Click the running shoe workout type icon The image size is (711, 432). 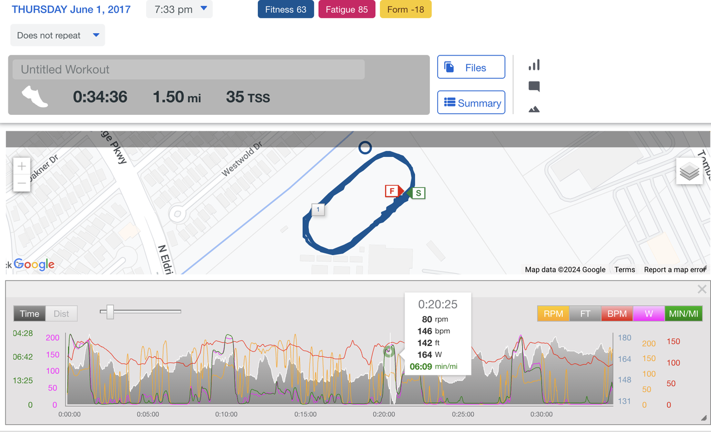tap(34, 96)
